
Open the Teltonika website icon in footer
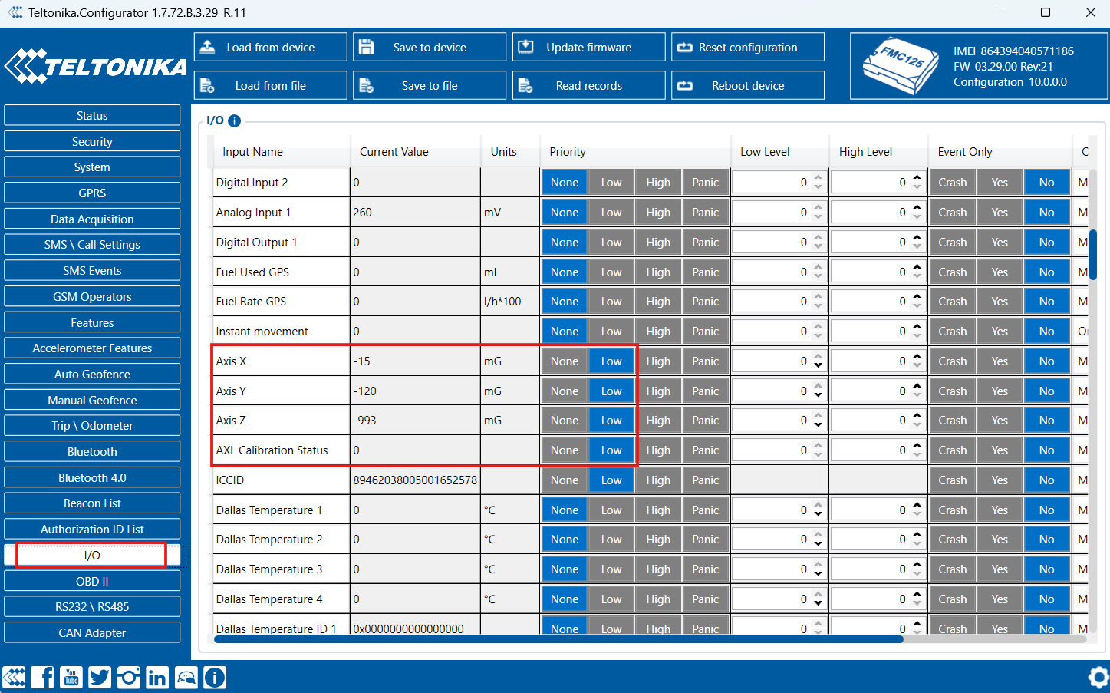point(14,678)
